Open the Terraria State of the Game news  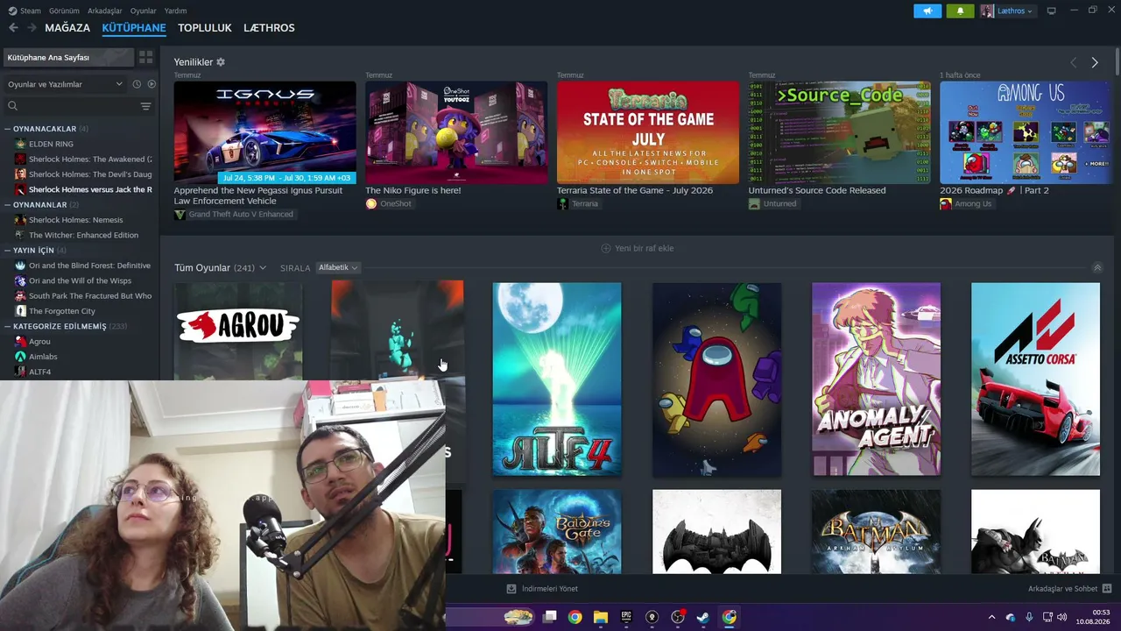pyautogui.click(x=647, y=132)
